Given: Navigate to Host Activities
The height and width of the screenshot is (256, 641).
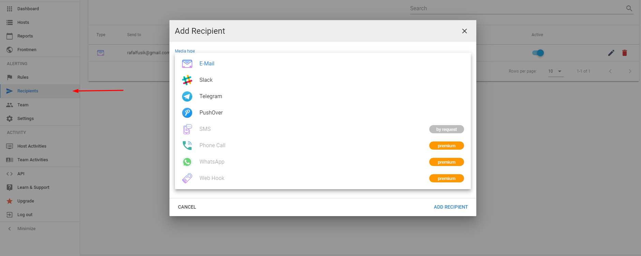Looking at the screenshot, I should 32,146.
